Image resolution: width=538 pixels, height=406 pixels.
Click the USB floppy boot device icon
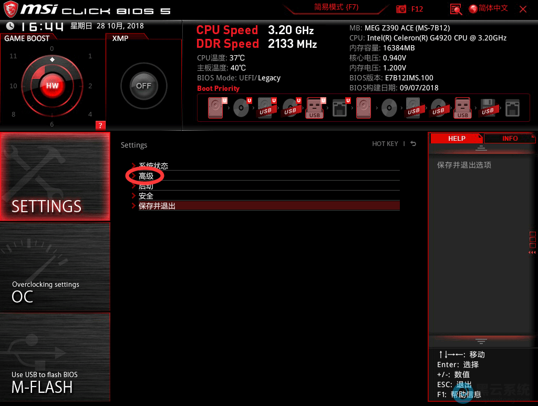pos(488,108)
